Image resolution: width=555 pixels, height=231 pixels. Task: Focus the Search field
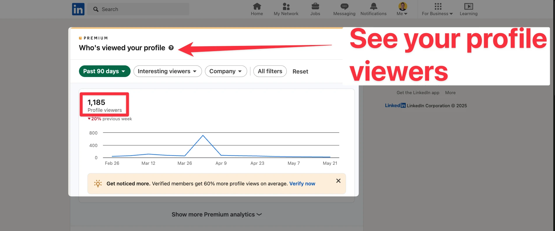(x=138, y=9)
